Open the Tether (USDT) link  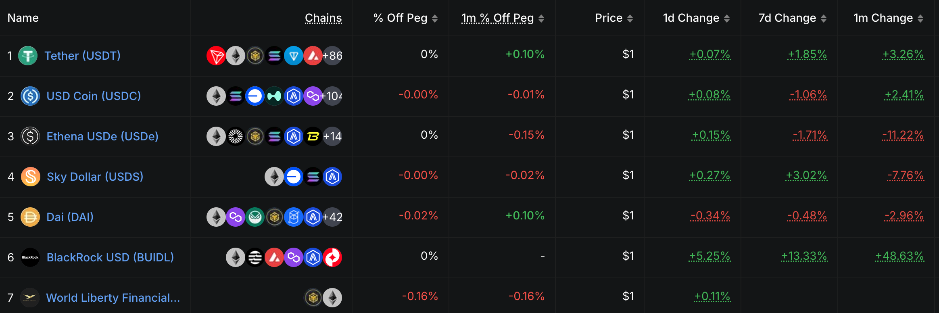[82, 56]
